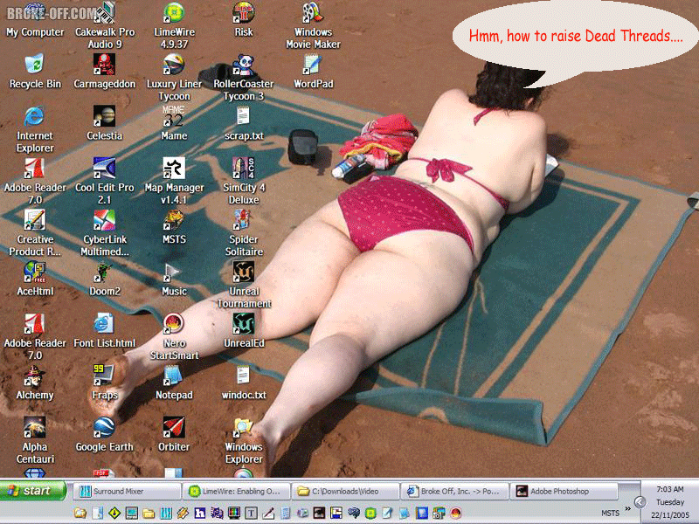Open the Recycle Bin
The width and height of the screenshot is (699, 524).
(35, 66)
